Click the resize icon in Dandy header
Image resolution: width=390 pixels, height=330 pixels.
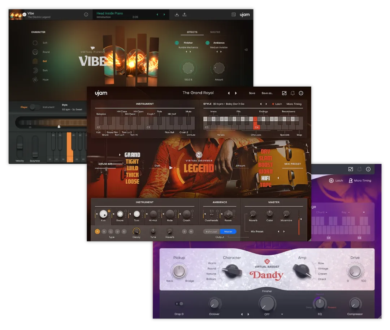351,169
